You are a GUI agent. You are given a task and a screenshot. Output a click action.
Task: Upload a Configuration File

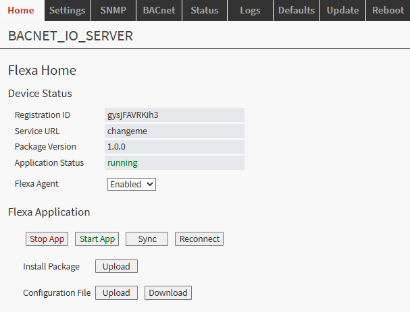(116, 292)
